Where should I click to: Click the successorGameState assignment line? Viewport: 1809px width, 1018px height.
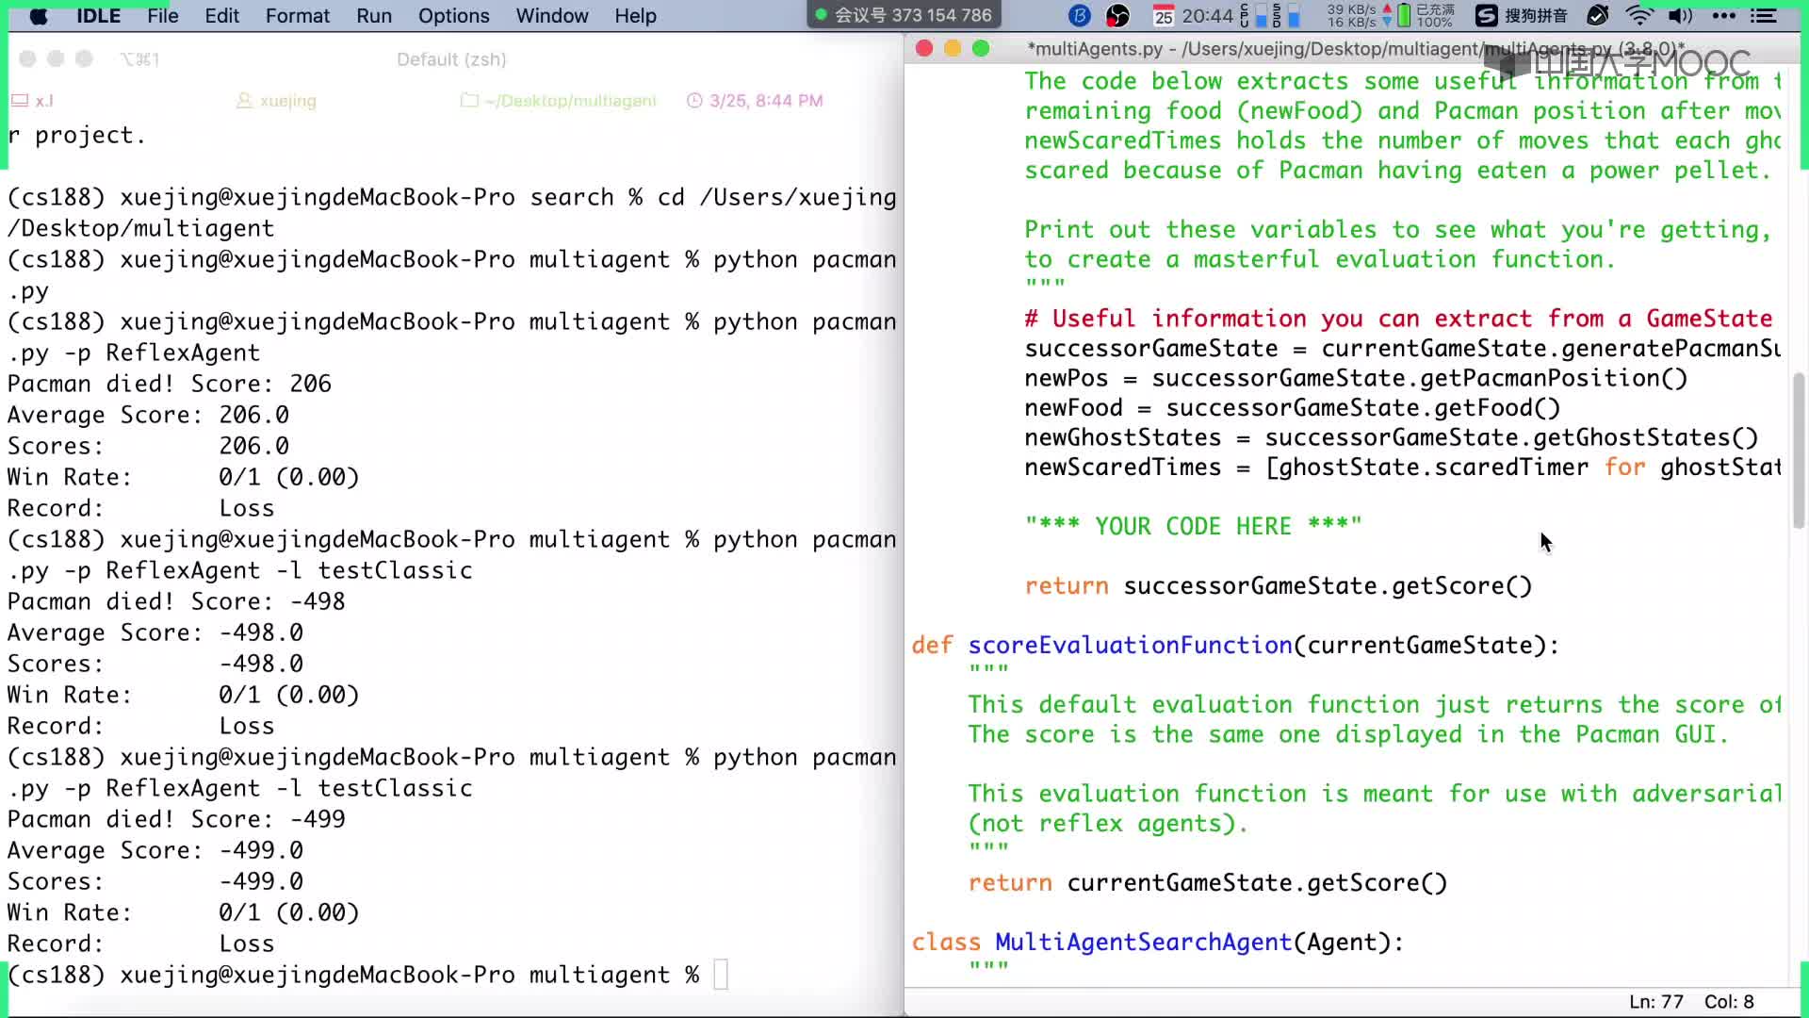(x=1403, y=348)
